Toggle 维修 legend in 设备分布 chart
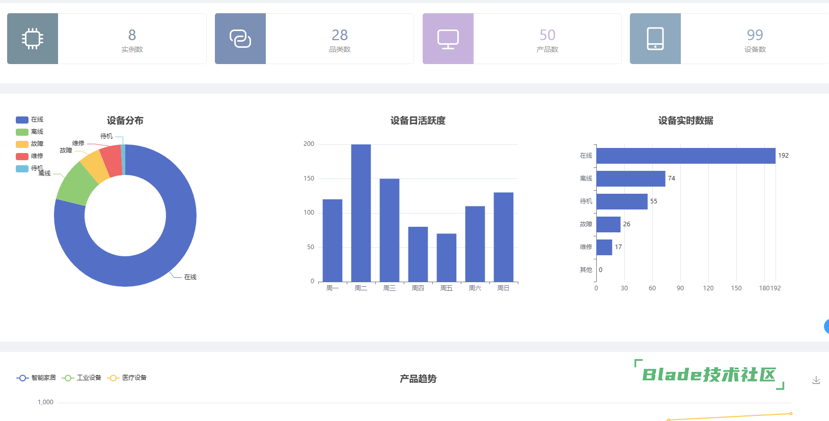 click(x=30, y=156)
